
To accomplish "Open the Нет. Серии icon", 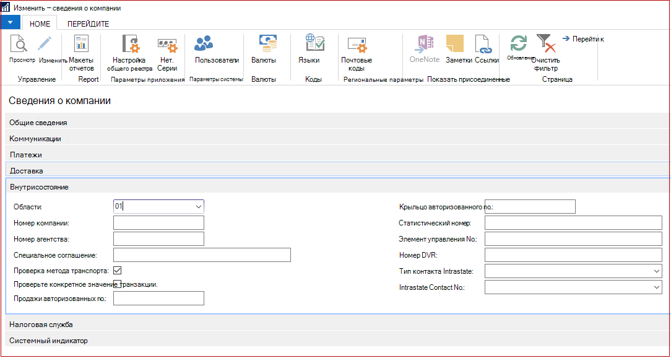I will 167,44.
